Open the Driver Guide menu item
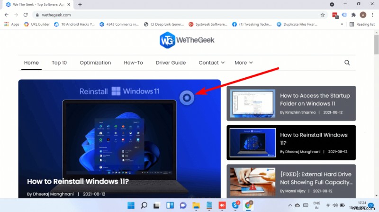The width and height of the screenshot is (379, 212). pyautogui.click(x=171, y=63)
